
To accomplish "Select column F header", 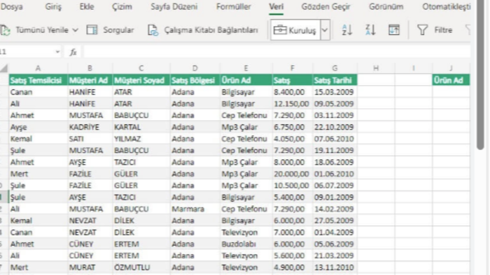I will pyautogui.click(x=293, y=68).
